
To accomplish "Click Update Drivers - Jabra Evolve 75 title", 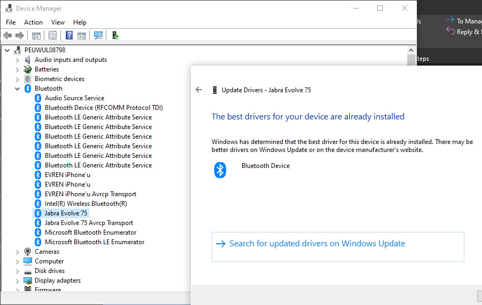I will (x=266, y=90).
